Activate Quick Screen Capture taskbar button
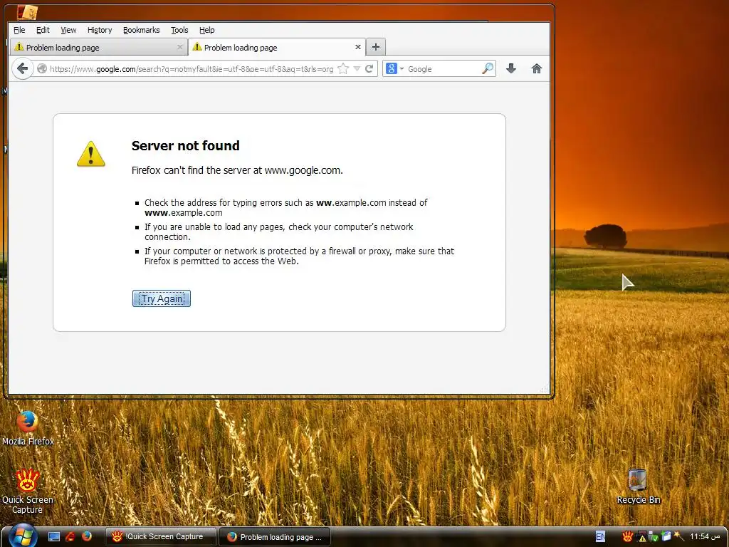 [x=161, y=537]
